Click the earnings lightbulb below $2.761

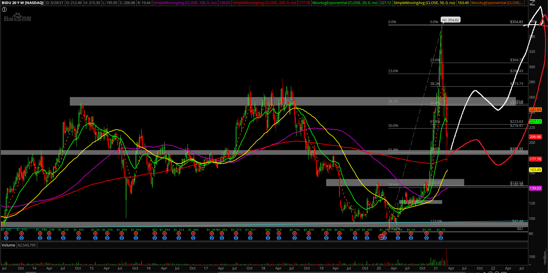click(294, 238)
